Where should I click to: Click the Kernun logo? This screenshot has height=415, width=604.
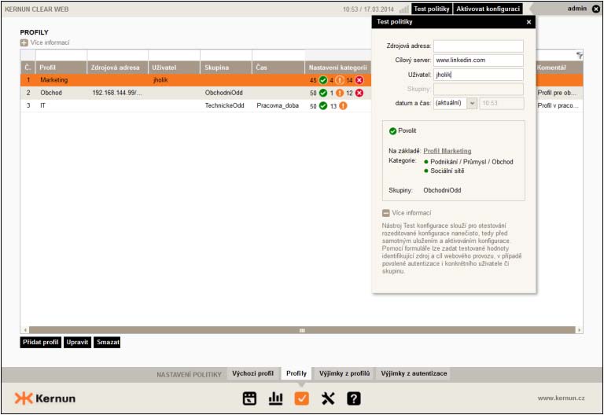(45, 398)
